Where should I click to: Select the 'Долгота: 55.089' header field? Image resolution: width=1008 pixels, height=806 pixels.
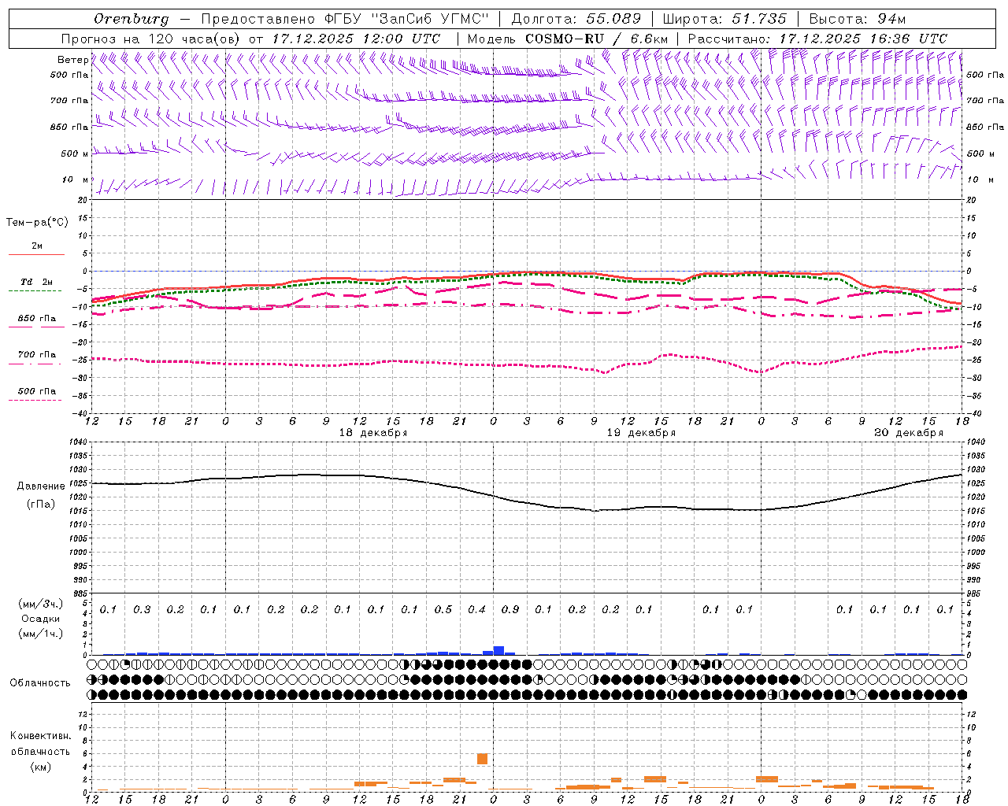pos(576,19)
